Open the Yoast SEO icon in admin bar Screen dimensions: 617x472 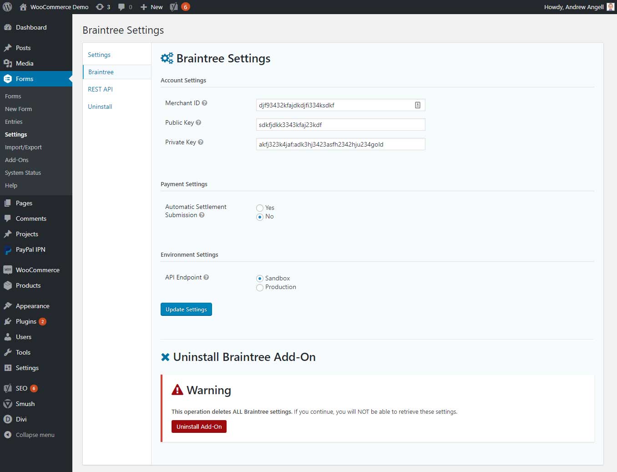tap(174, 7)
